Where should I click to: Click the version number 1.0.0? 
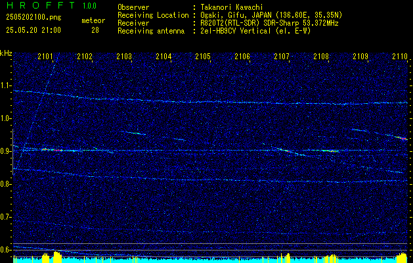coord(89,6)
